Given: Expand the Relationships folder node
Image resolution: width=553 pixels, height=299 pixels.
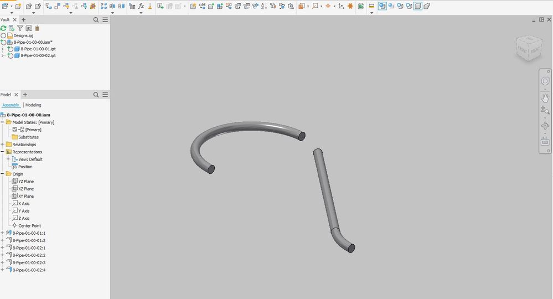Looking at the screenshot, I should [2, 144].
